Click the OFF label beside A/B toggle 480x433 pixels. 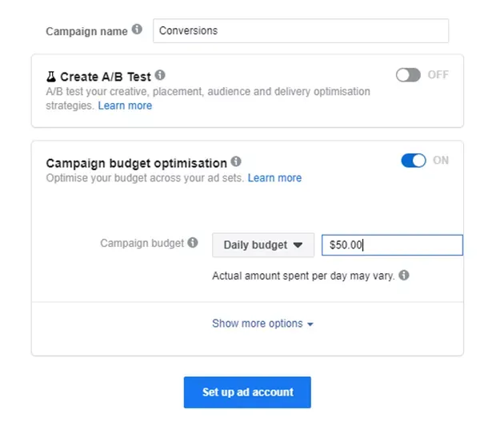[438, 74]
